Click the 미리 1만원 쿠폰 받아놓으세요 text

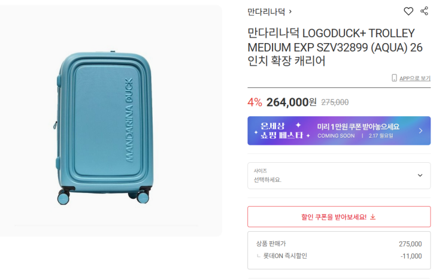coord(358,127)
